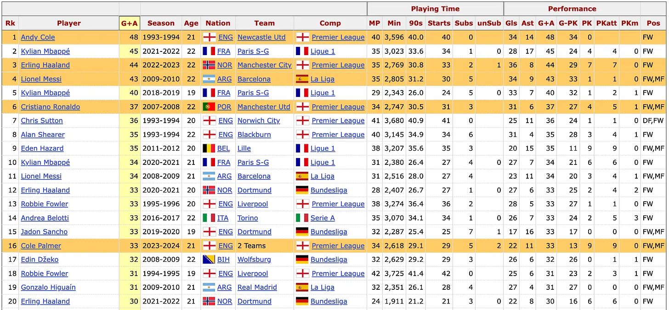
Task: Open the Serie A competition link
Action: coord(323,218)
